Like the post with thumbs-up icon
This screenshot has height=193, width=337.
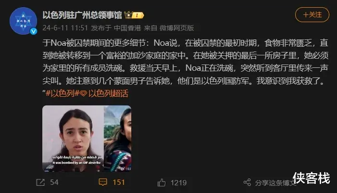pos(162,182)
